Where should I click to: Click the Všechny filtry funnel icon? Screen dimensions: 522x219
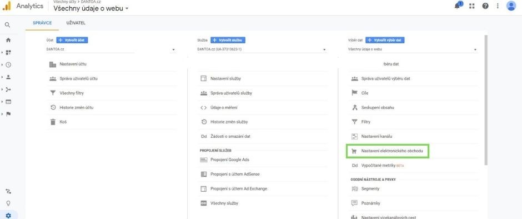[x=53, y=93]
